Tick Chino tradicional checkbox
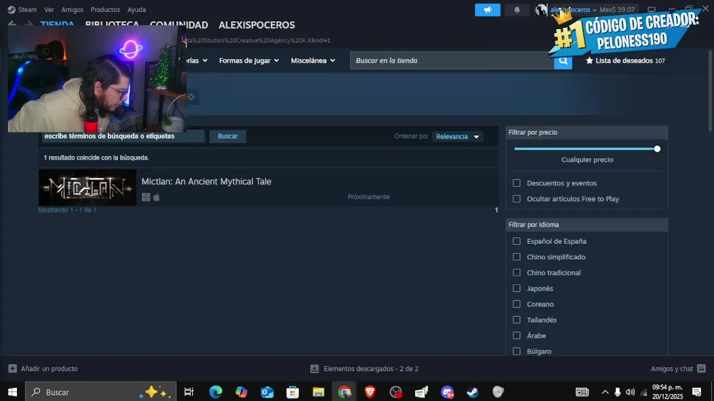 pos(517,272)
